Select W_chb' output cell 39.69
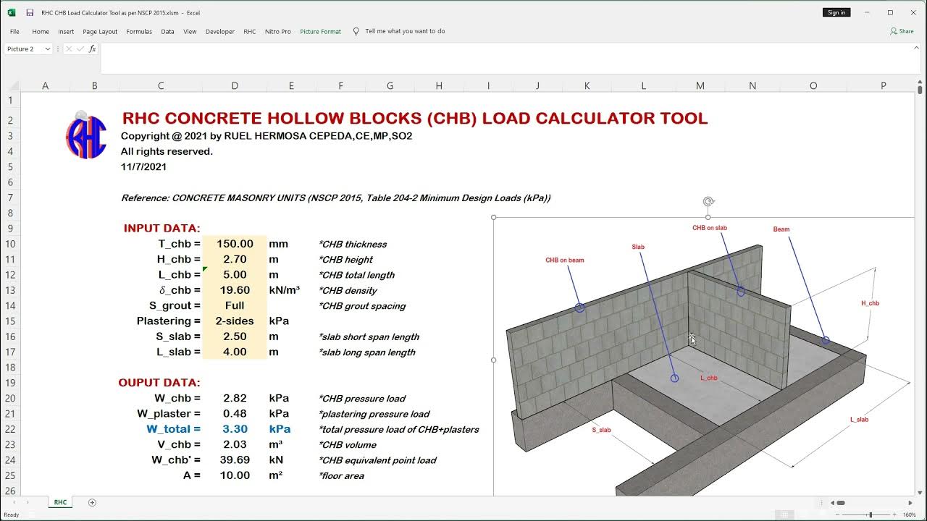 click(235, 460)
